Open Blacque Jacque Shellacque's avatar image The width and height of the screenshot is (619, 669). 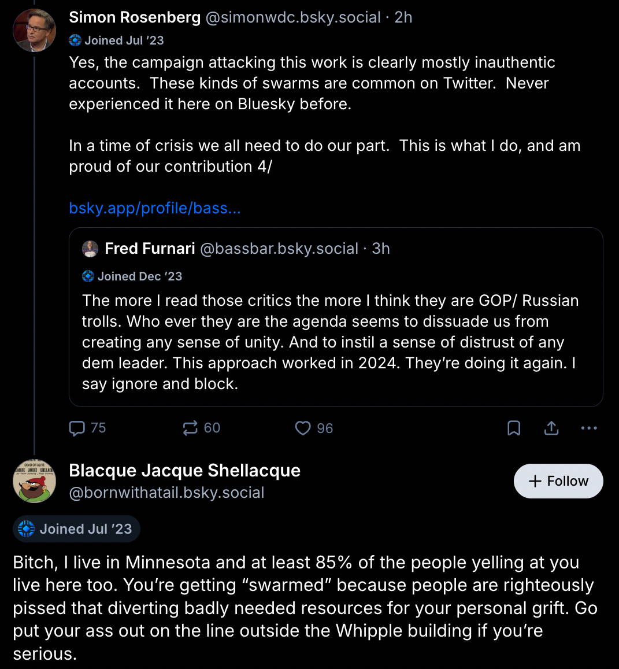[35, 481]
